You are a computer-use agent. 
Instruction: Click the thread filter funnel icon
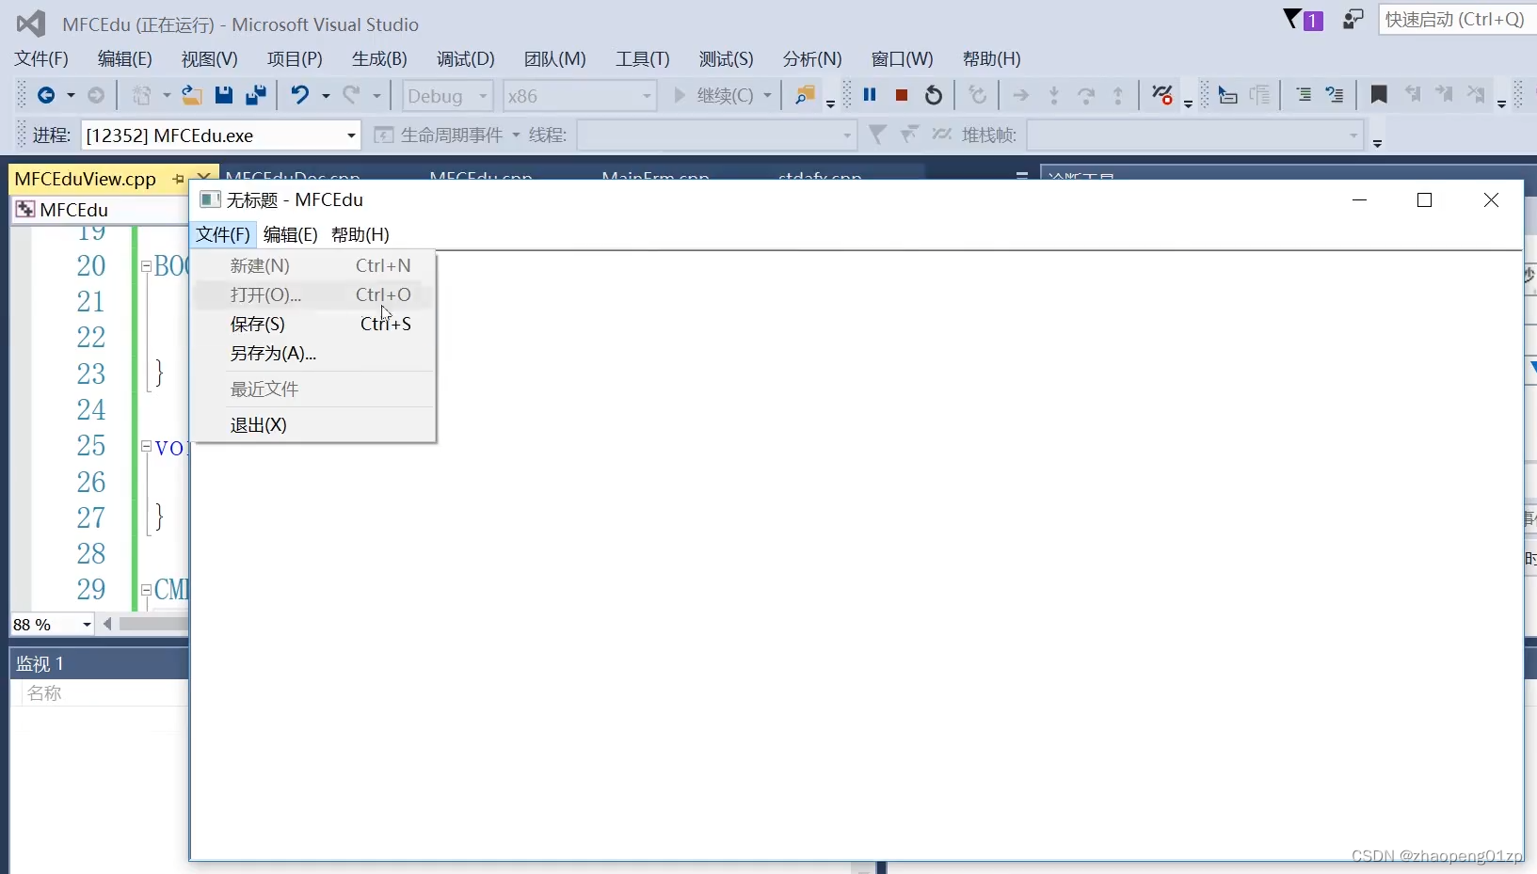(877, 135)
